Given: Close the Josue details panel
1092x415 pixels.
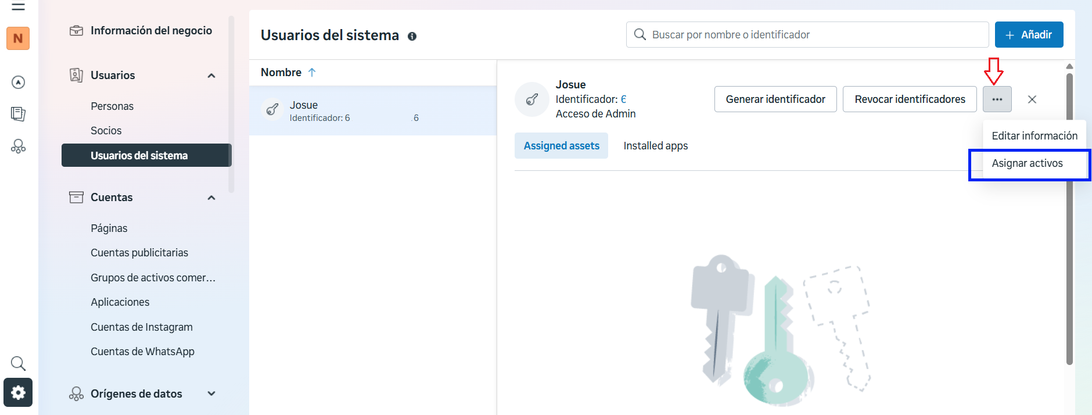Looking at the screenshot, I should coord(1032,99).
